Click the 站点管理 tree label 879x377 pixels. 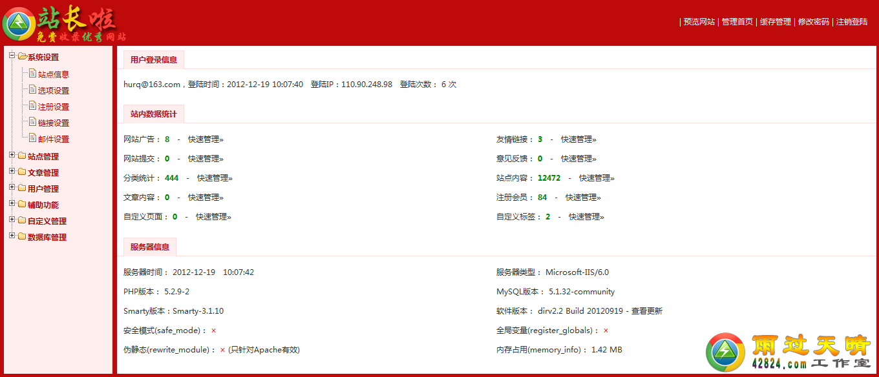point(43,156)
